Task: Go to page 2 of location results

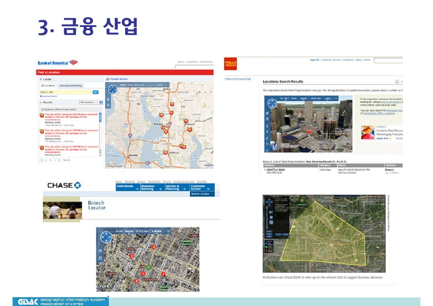Action: coord(46,160)
